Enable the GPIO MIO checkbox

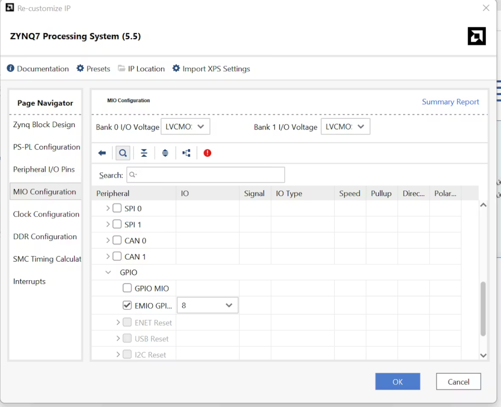127,288
